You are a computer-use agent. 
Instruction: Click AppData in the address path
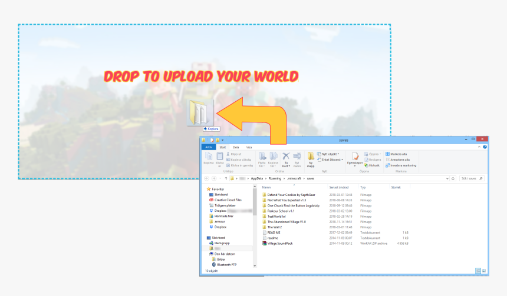pyautogui.click(x=256, y=178)
